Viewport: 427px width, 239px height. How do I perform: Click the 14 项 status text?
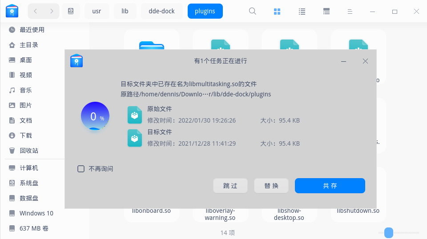[x=228, y=233]
